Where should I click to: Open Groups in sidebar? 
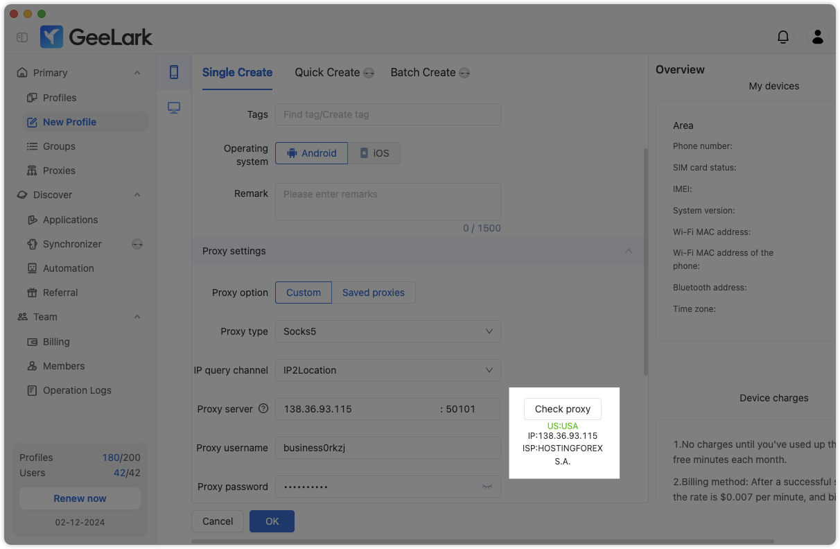(59, 146)
